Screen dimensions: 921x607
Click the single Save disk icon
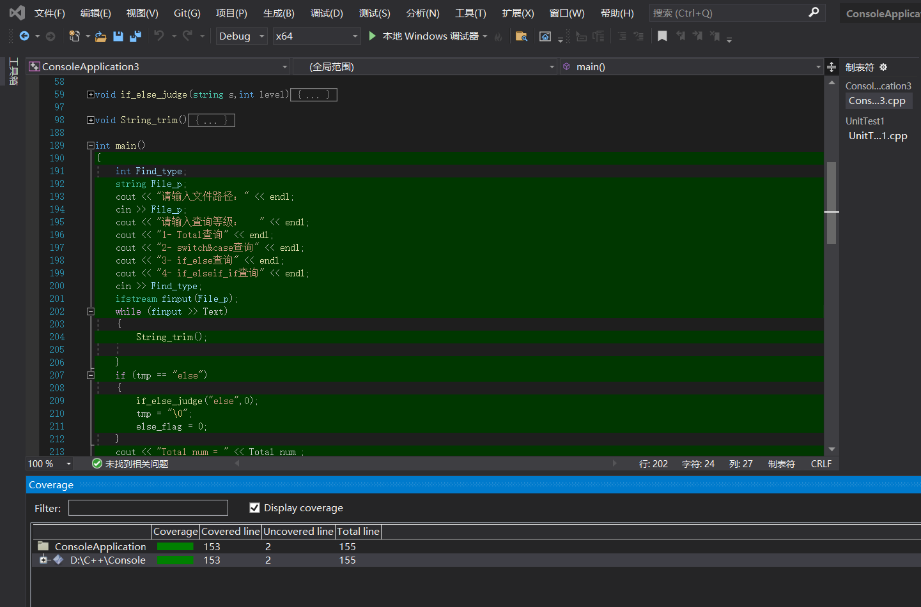click(118, 36)
